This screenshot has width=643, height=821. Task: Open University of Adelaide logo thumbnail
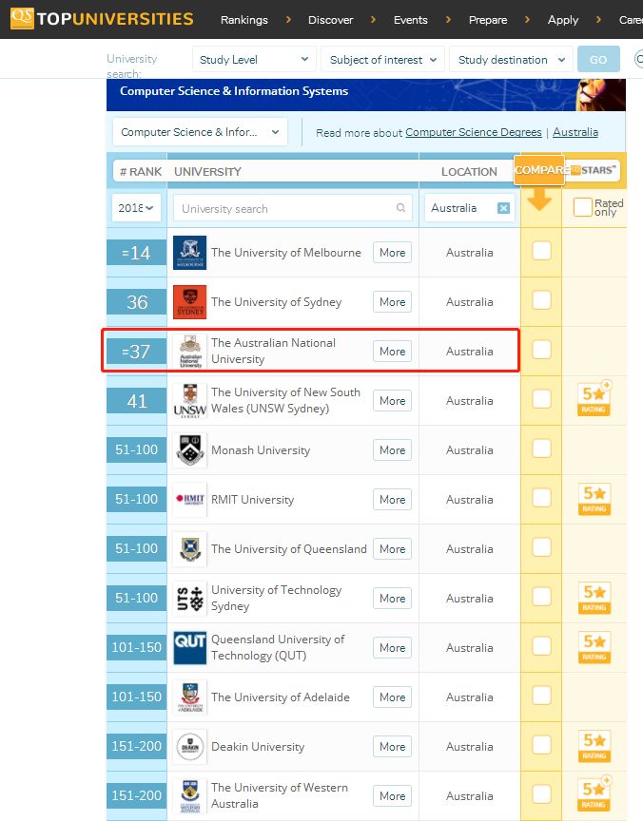click(189, 697)
